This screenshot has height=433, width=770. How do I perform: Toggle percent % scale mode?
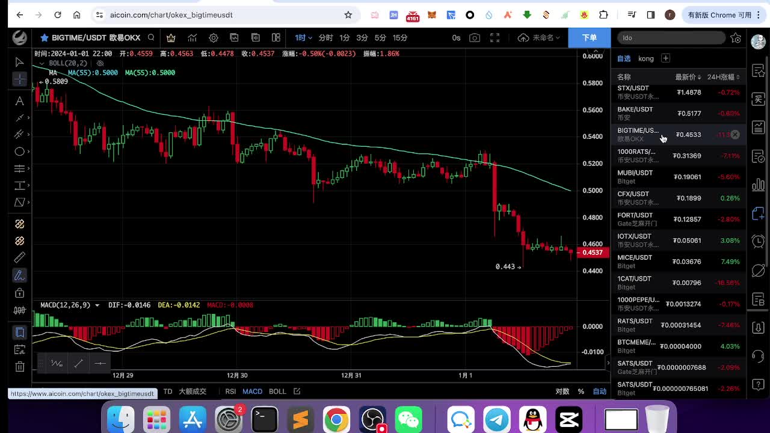[581, 392]
